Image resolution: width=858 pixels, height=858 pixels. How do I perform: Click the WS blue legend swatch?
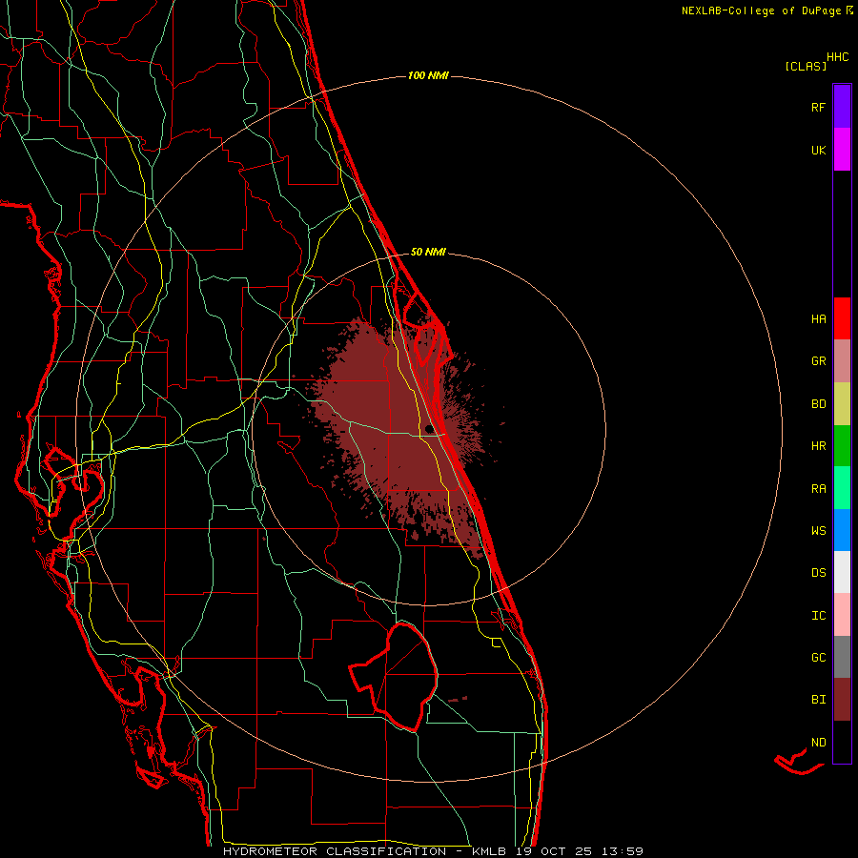(x=842, y=530)
